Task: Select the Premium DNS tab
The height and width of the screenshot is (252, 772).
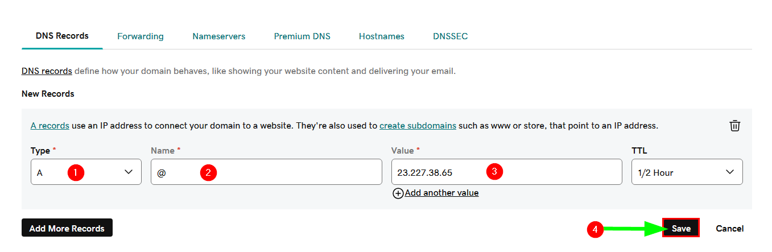Action: [302, 36]
